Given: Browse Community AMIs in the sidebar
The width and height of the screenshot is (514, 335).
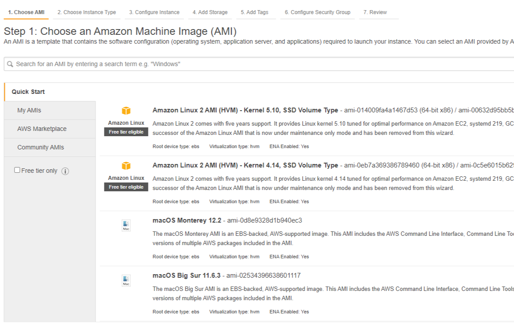Looking at the screenshot, I should tap(50, 147).
